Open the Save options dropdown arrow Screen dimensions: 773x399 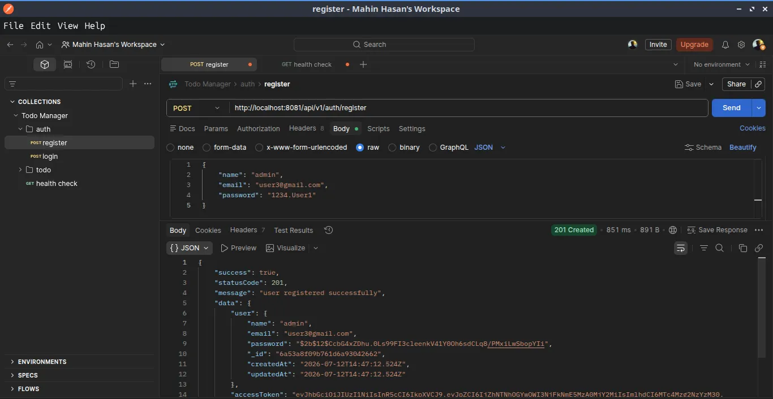coord(711,84)
